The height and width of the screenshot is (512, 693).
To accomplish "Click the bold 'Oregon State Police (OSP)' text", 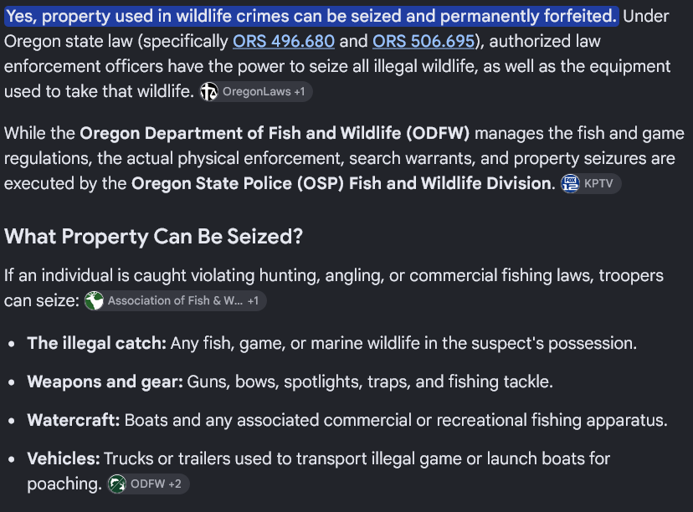I will 238,183.
